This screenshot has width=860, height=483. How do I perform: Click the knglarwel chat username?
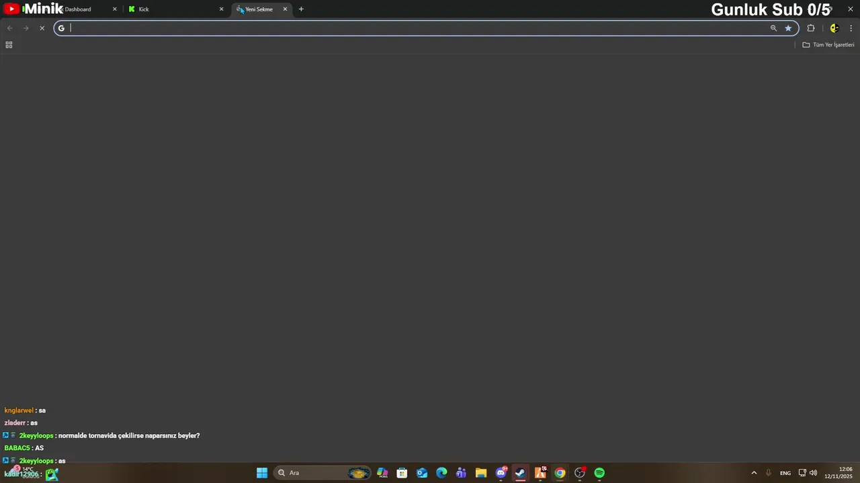[19, 411]
